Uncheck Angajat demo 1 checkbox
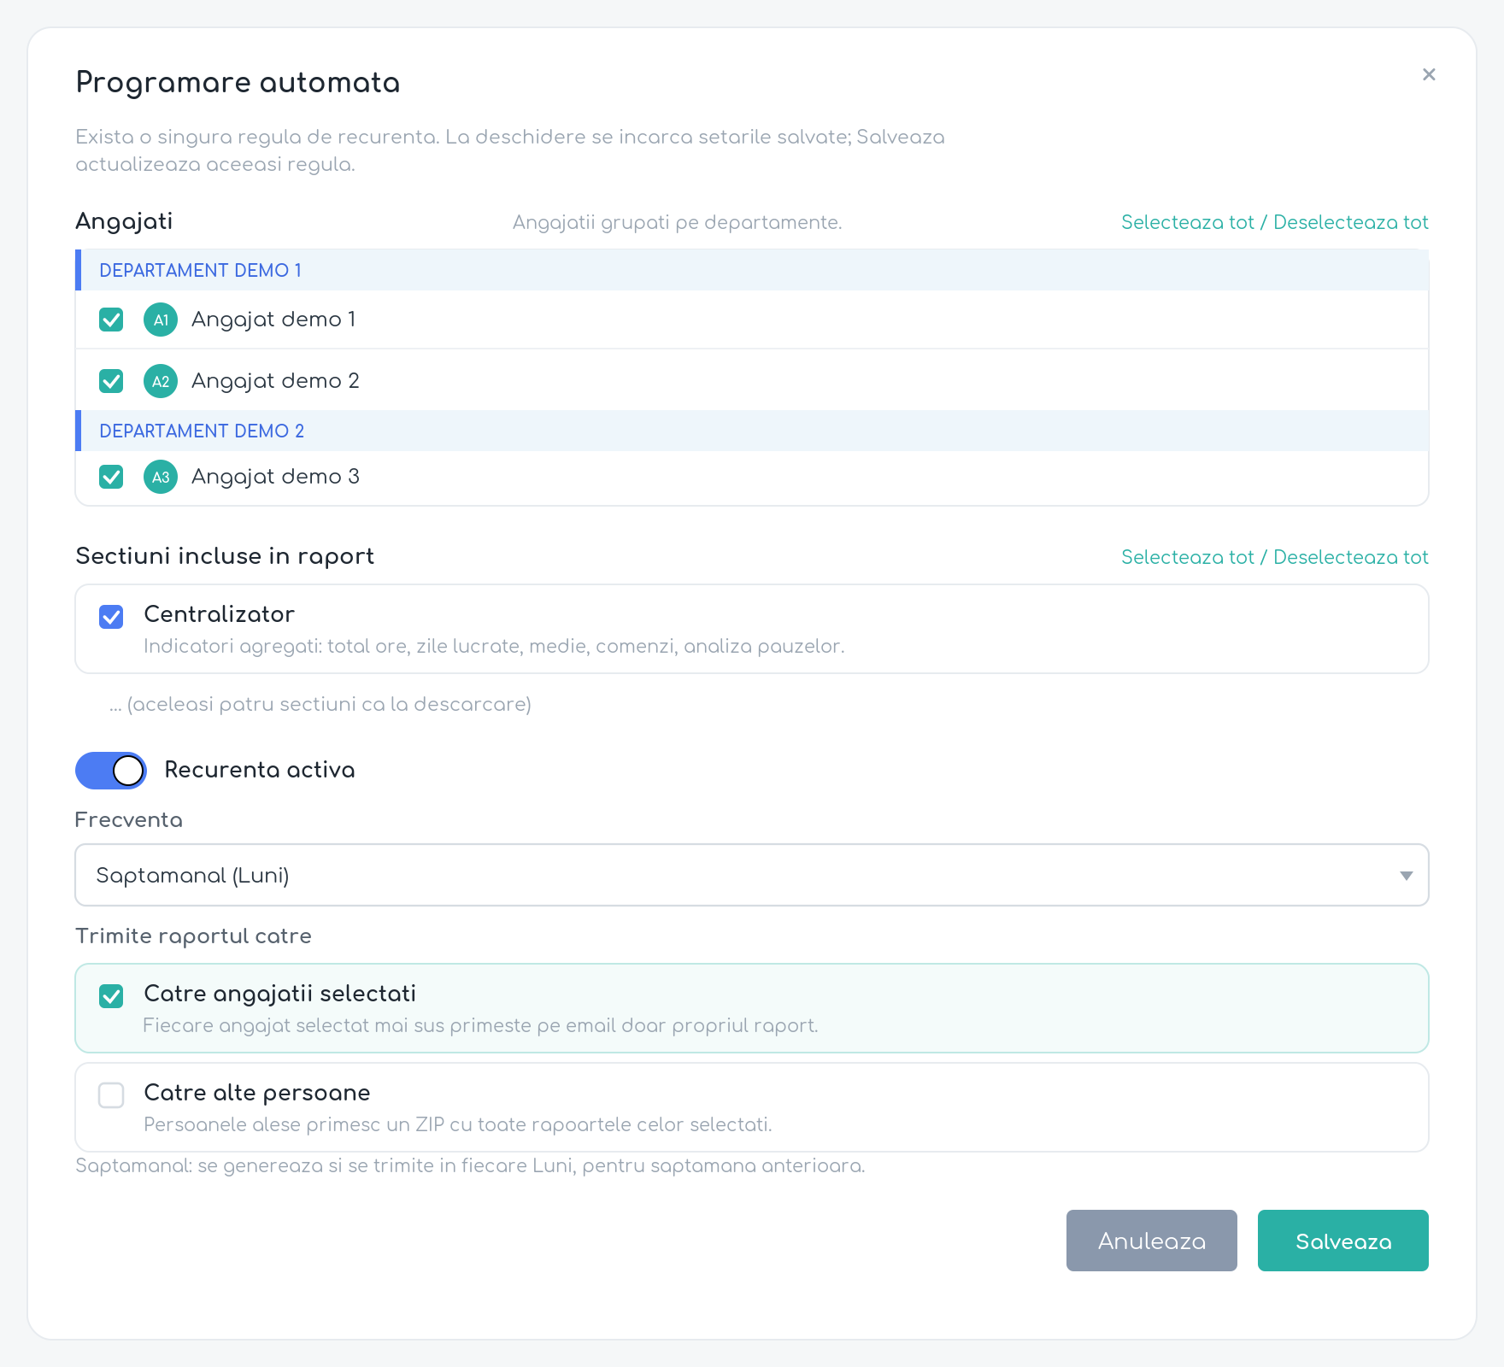This screenshot has height=1367, width=1504. point(111,320)
